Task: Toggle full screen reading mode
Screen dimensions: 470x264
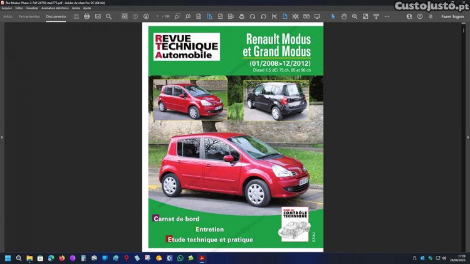Action: [317, 16]
